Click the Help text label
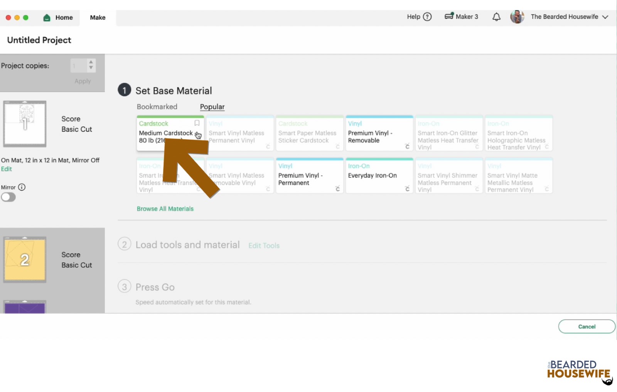This screenshot has width=617, height=392. pos(413,17)
